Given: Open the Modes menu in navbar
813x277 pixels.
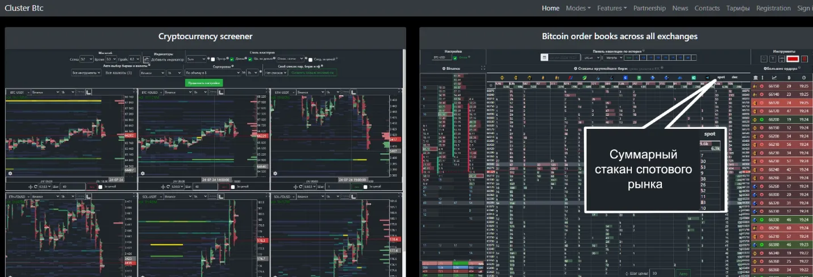Looking at the screenshot, I should pyautogui.click(x=578, y=8).
